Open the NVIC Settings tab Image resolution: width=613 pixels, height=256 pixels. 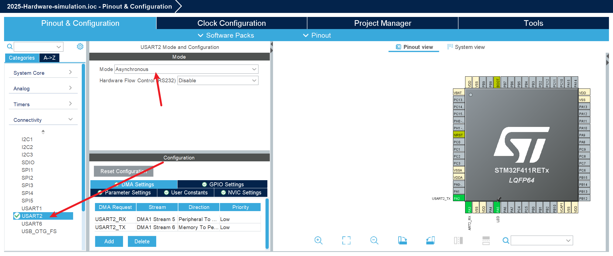click(241, 193)
